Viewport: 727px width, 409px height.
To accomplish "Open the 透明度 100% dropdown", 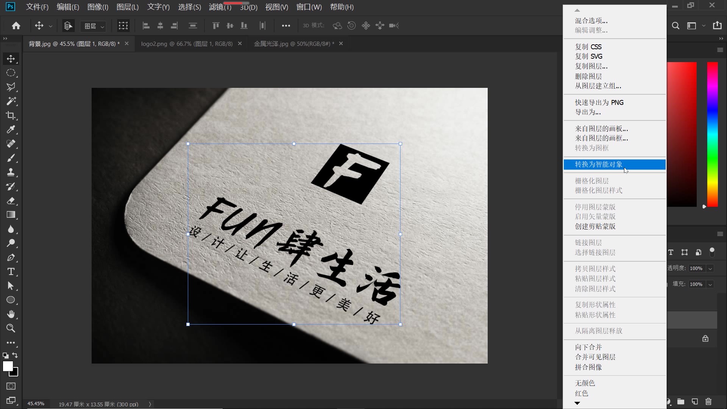I will pos(710,268).
